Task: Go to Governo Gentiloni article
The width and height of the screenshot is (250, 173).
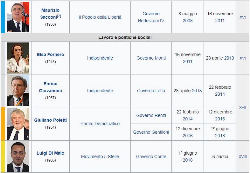Action: click(151, 132)
